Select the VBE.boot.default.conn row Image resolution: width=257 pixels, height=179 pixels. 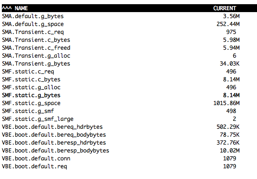129,159
